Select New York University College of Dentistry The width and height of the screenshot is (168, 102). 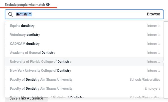pyautogui.click(x=84, y=71)
